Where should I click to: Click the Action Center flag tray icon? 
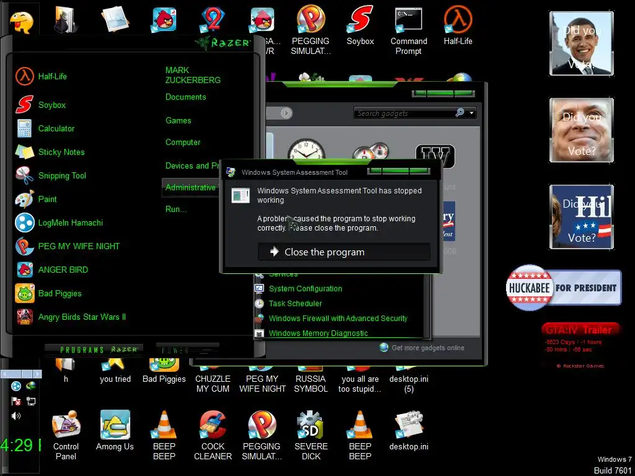(16, 401)
